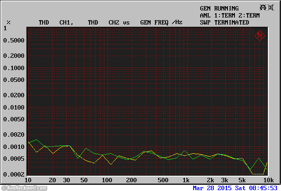Click the crossed-out headphones icon
The height and width of the screenshot is (191, 281).
(x=263, y=8)
